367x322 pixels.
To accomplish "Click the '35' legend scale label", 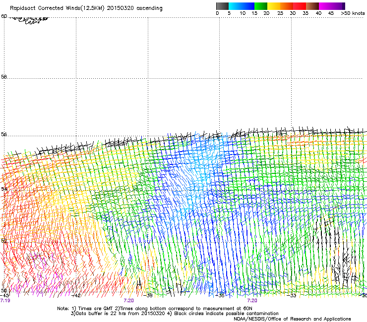I will [x=306, y=13].
